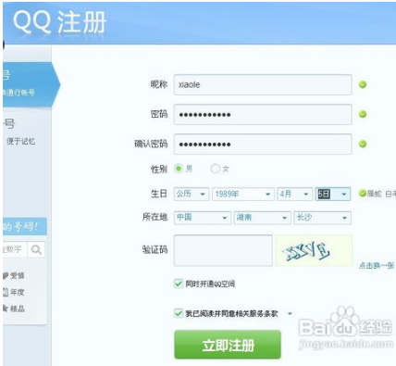Viewport: 396px width, 366px height.
Task: Open the 4月 birth month dropdown
Action: click(294, 194)
